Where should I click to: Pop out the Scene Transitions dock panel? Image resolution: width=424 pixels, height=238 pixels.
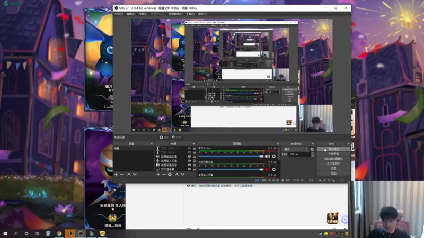click(x=313, y=144)
